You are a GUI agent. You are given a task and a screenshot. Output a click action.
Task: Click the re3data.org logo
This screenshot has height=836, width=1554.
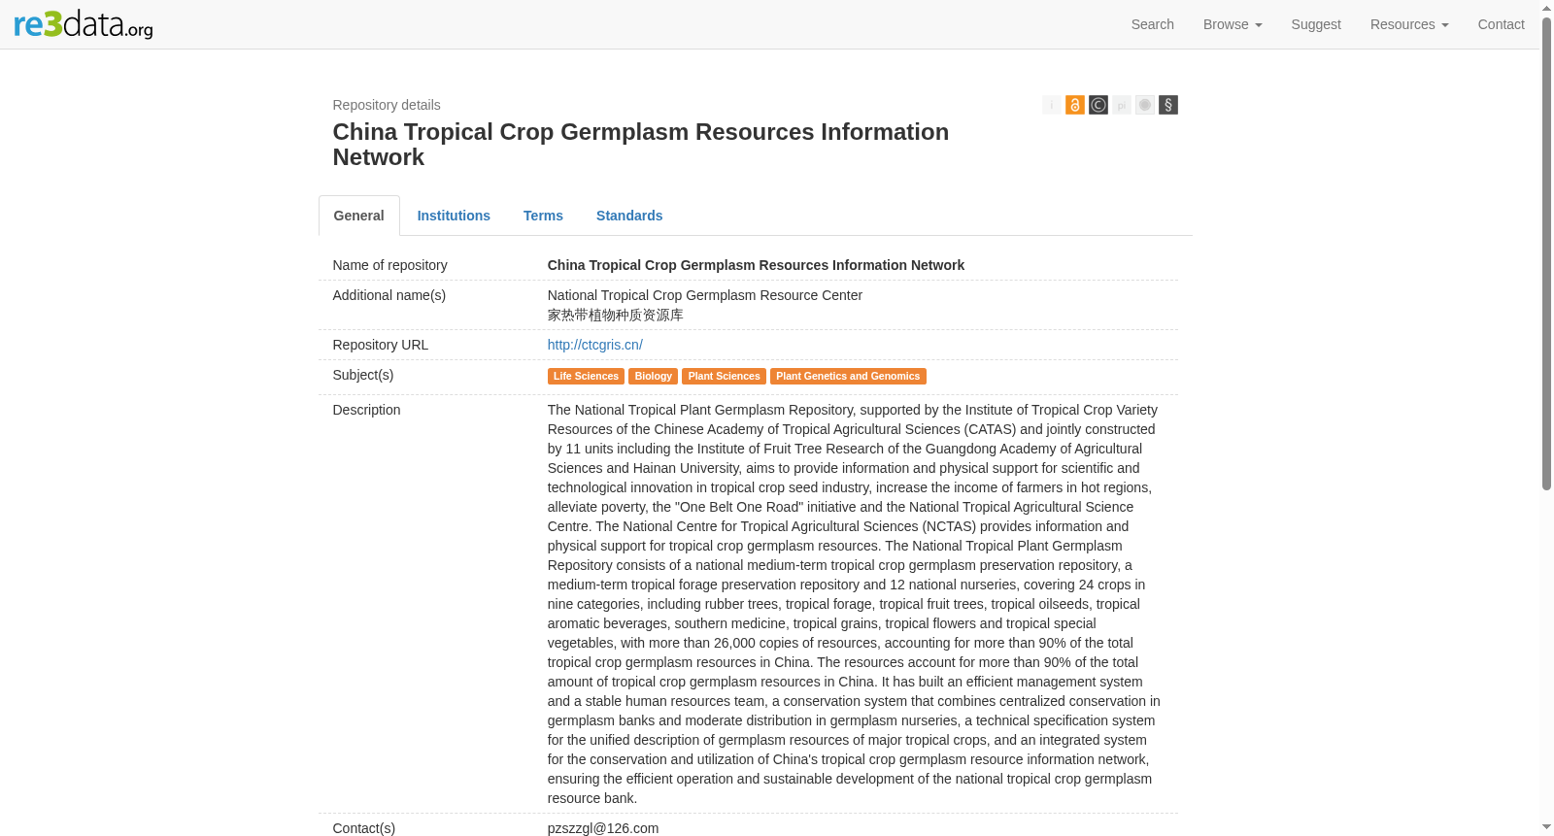pyautogui.click(x=84, y=24)
